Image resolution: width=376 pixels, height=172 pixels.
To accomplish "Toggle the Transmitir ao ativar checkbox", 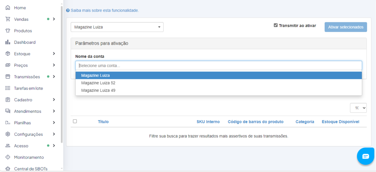I will (x=276, y=25).
